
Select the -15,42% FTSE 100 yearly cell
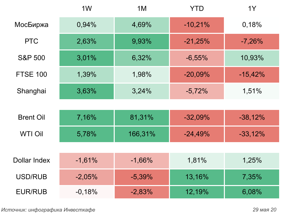click(x=252, y=74)
